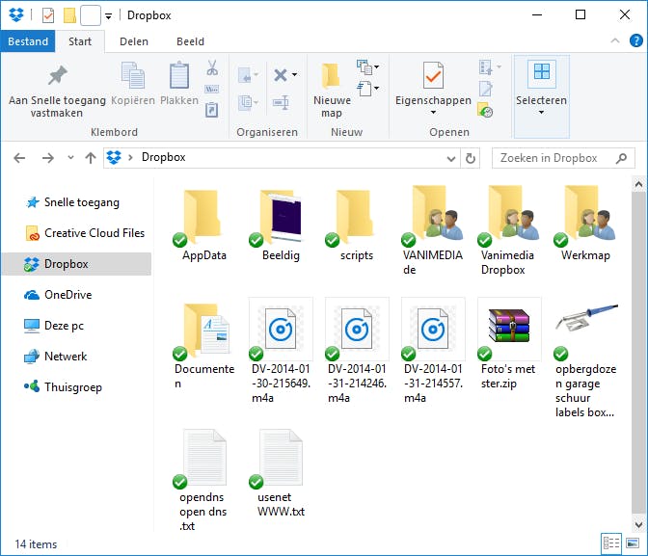Go forward with the right arrow
Image resolution: width=648 pixels, height=556 pixels.
(48, 158)
